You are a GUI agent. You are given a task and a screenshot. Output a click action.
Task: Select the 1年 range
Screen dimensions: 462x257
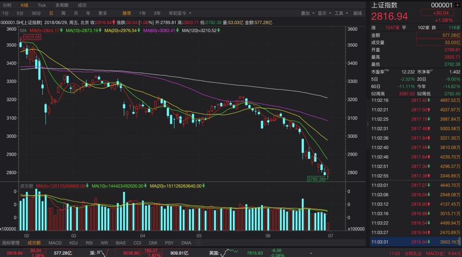[x=142, y=13]
